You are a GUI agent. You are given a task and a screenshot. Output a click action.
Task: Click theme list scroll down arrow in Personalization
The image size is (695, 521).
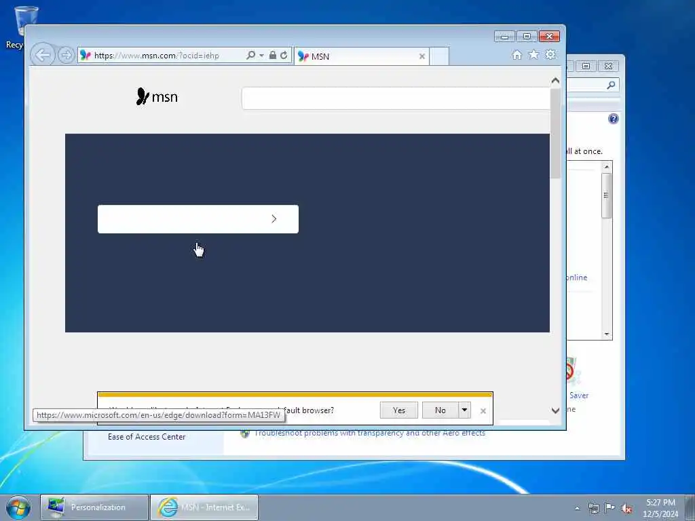point(607,334)
